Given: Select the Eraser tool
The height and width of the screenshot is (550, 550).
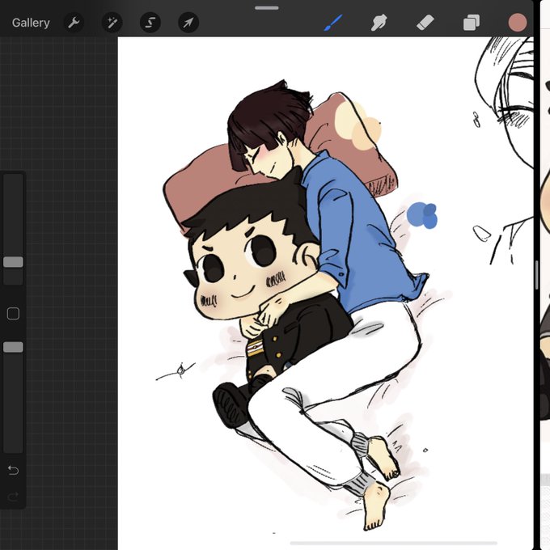Looking at the screenshot, I should click(425, 23).
